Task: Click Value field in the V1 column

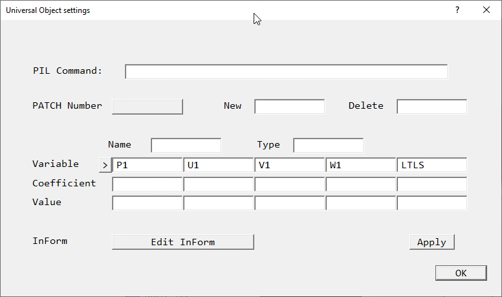Action: pos(290,203)
